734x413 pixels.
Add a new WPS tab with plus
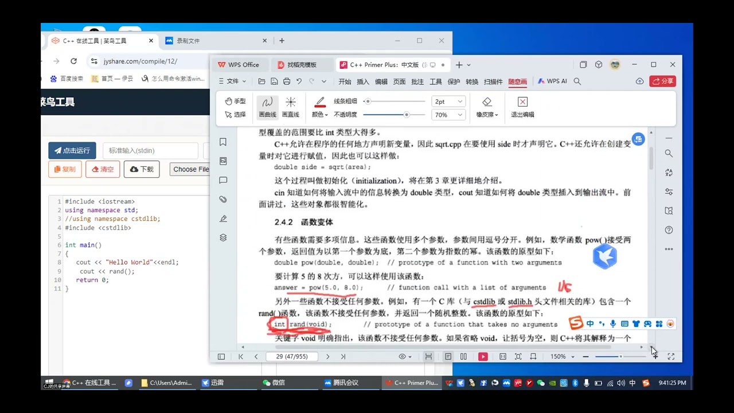459,65
